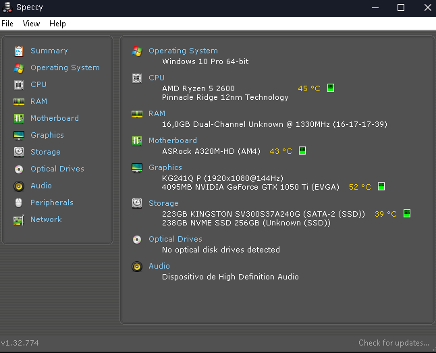Click the GPU 52 °C temperature indicator

point(381,186)
